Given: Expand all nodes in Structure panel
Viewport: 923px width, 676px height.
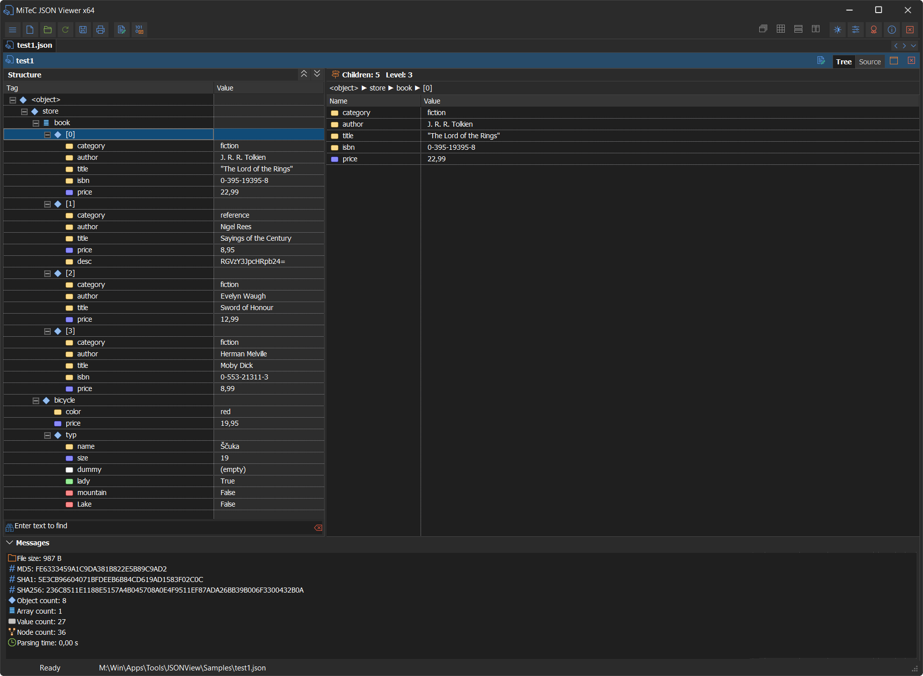Looking at the screenshot, I should coord(317,74).
